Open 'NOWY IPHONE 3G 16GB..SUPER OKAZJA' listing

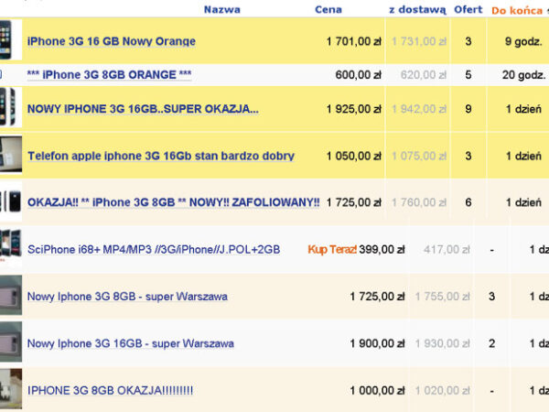point(143,109)
